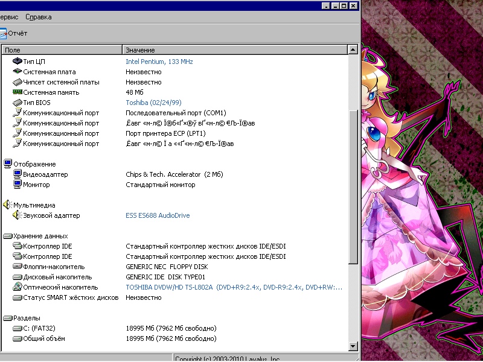The image size is (483, 362).
Task: Select the Системная плата motherboard icon
Action: 18,71
